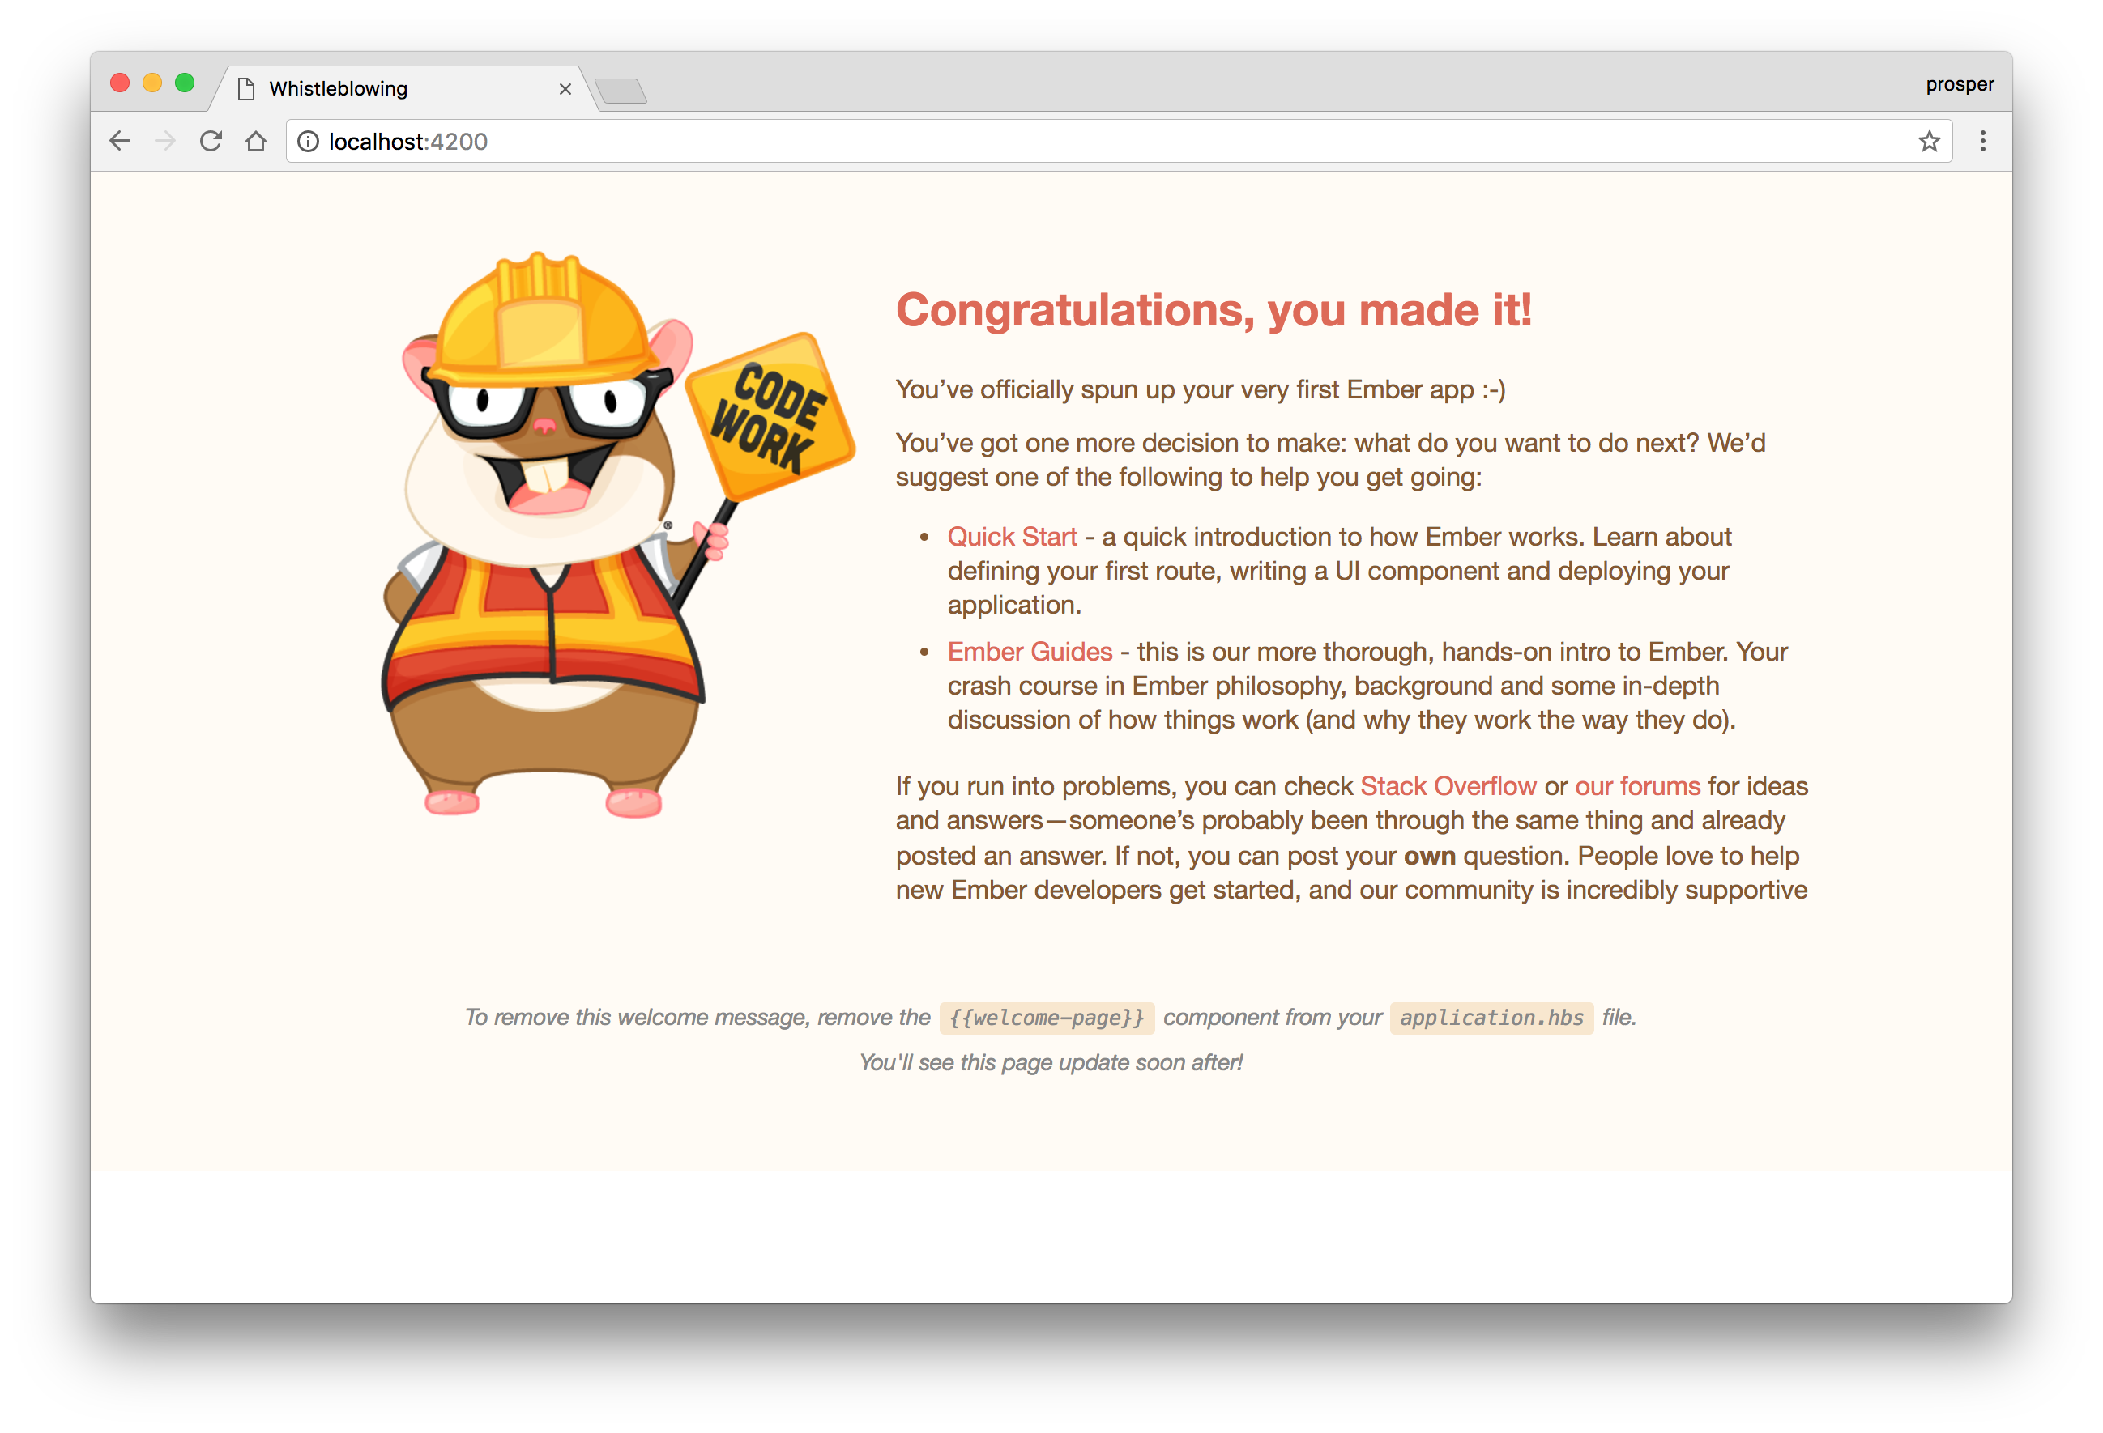Screen dimensions: 2103x1433
Task: Click the green maximize window button
Action: coord(185,83)
